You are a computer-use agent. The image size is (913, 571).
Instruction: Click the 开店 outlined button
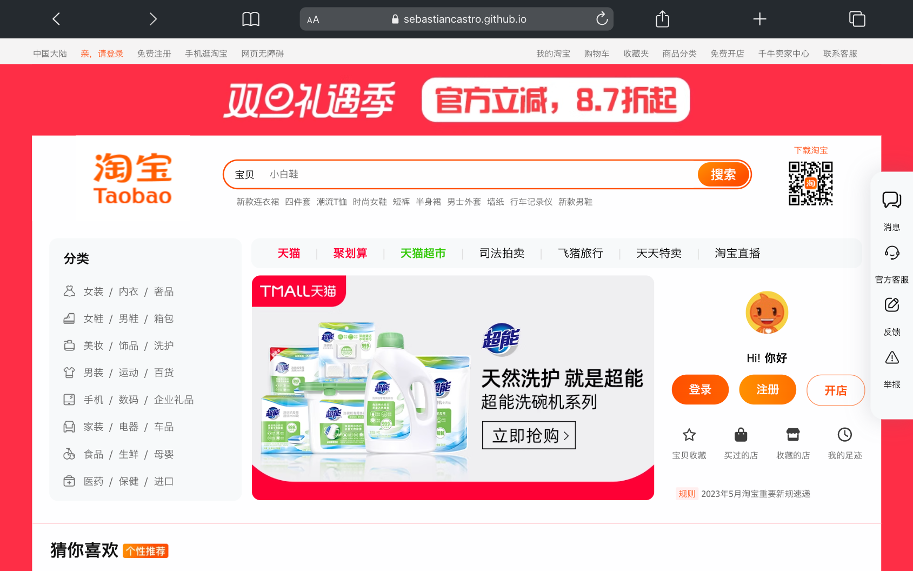point(836,390)
